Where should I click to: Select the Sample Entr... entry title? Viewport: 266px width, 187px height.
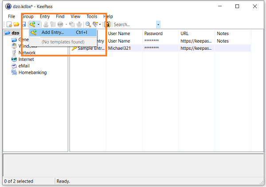coord(91,48)
